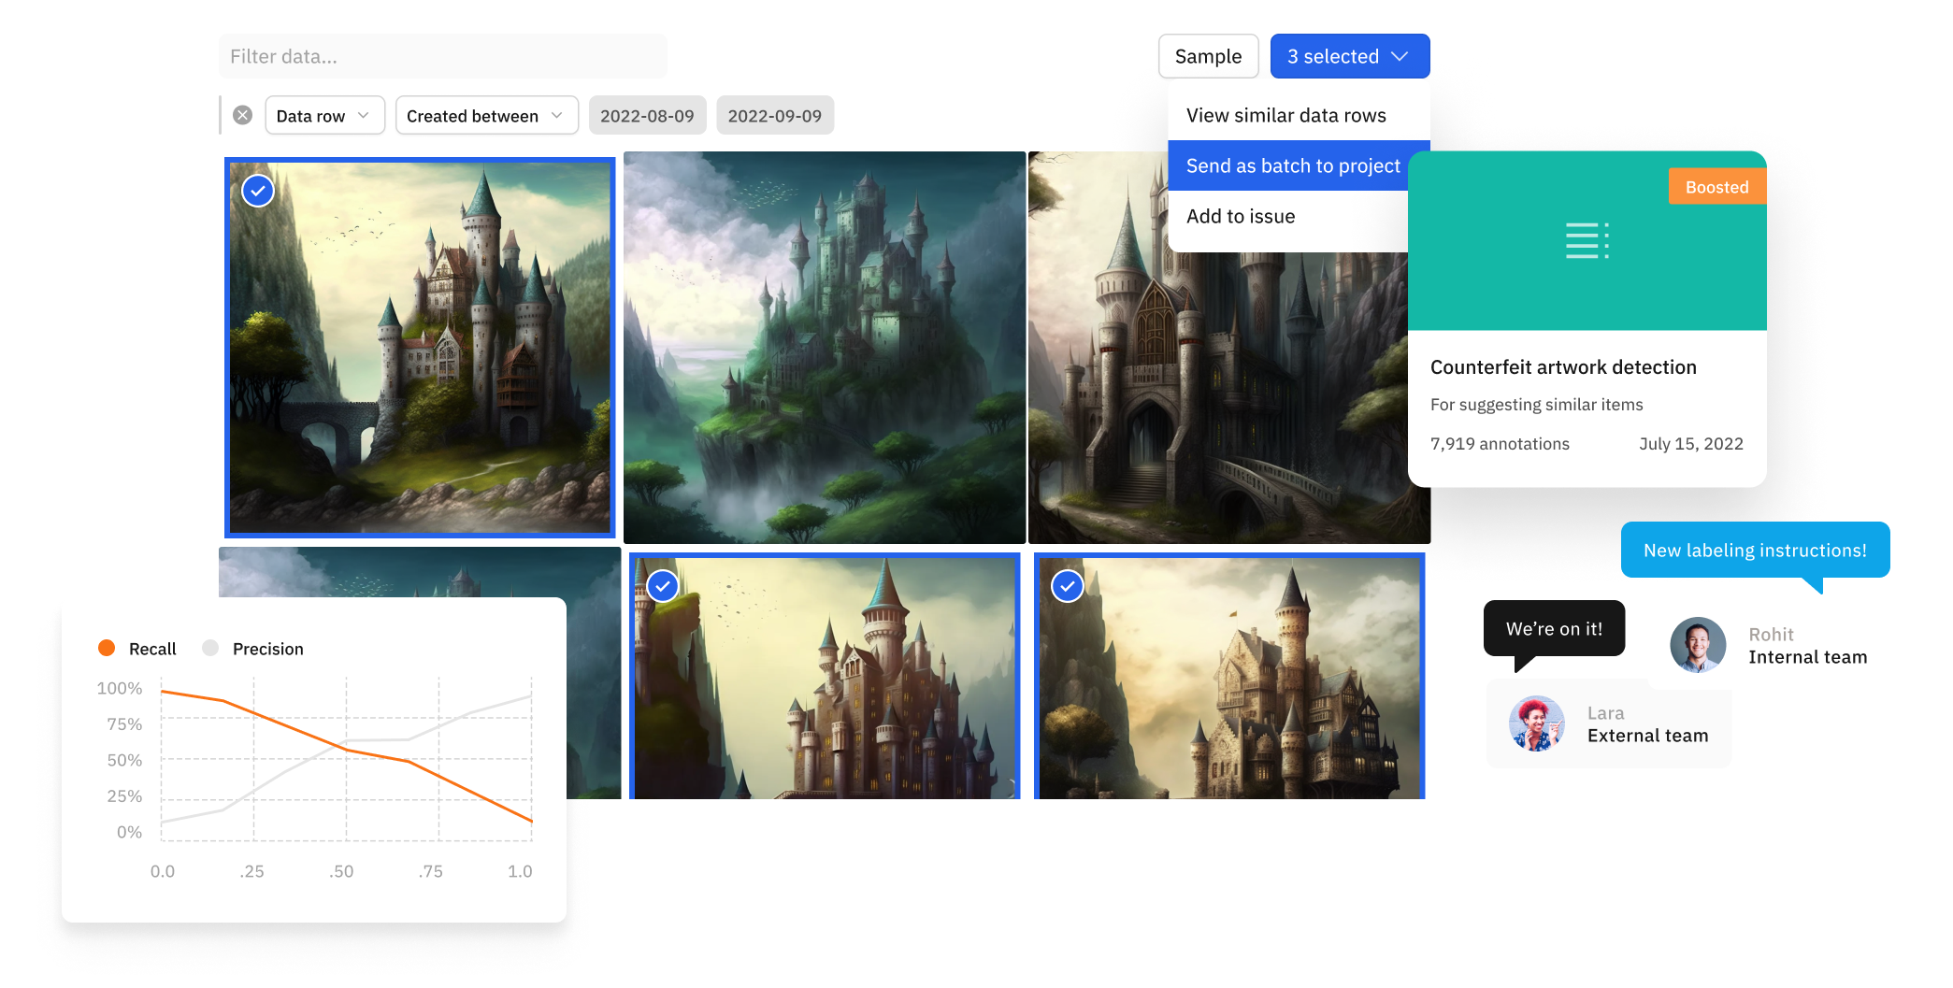1953x988 pixels.
Task: Uncheck the bottom middle castle image checkmark
Action: pyautogui.click(x=663, y=586)
